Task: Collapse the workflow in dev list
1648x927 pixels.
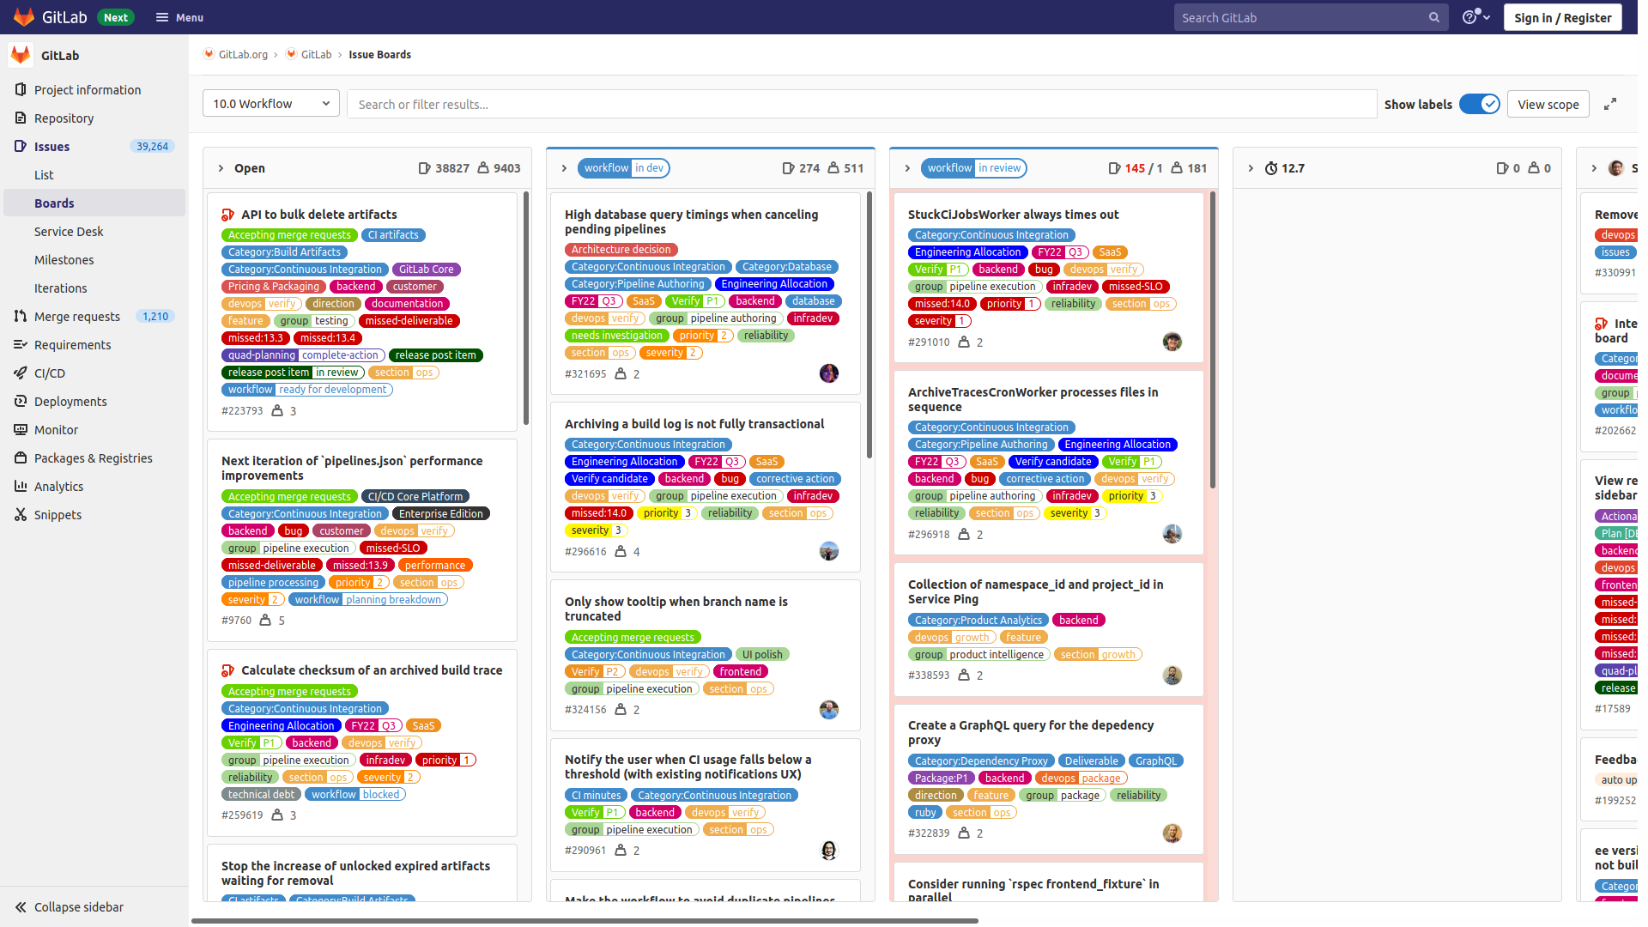Action: (564, 168)
